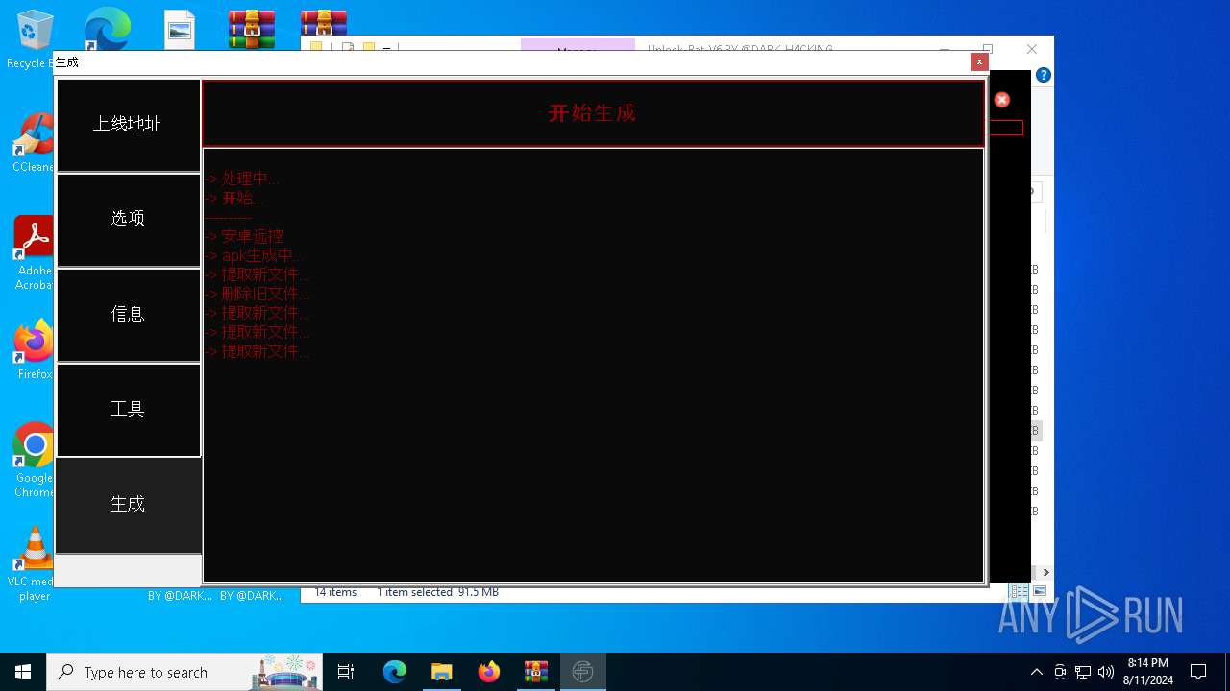Click the red outlined box behind builder
Image resolution: width=1230 pixels, height=691 pixels.
coord(1006,128)
